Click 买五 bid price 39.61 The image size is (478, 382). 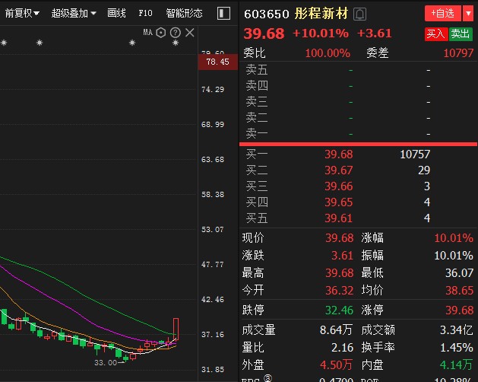(x=339, y=218)
